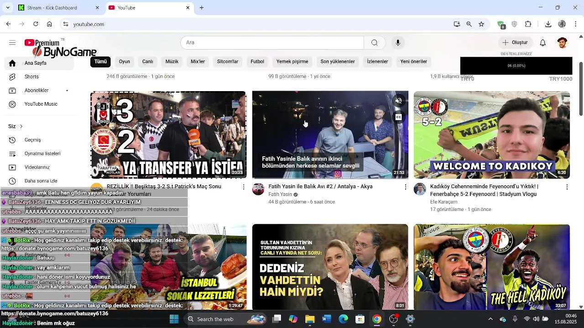Go to the YouTube Premium logo home
The width and height of the screenshot is (584, 328).
point(42,43)
